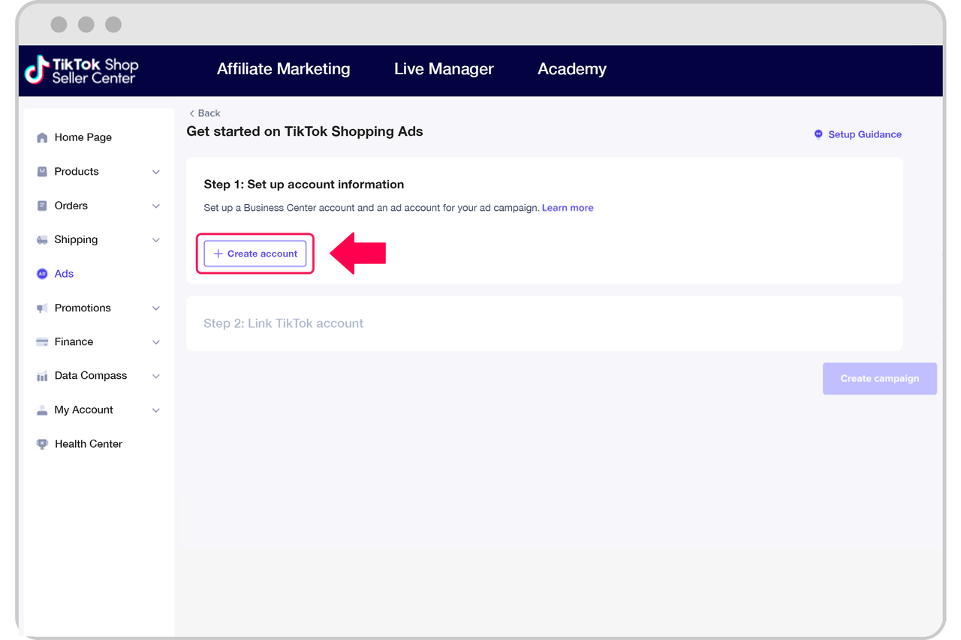This screenshot has width=961, height=640.
Task: Click Get started on TikTok Shopping Ads heading
Action: (305, 131)
